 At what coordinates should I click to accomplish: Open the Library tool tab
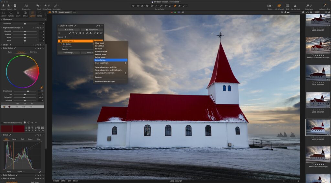point(3,14)
